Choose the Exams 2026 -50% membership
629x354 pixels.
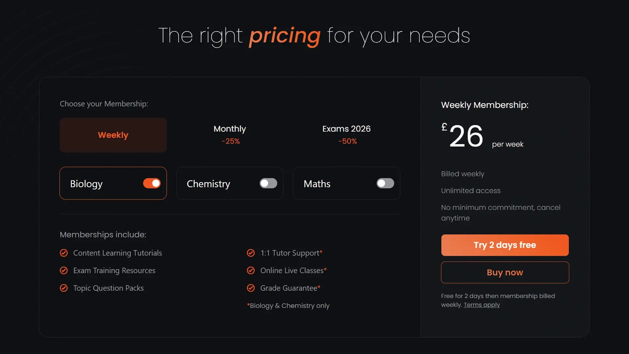click(x=346, y=135)
